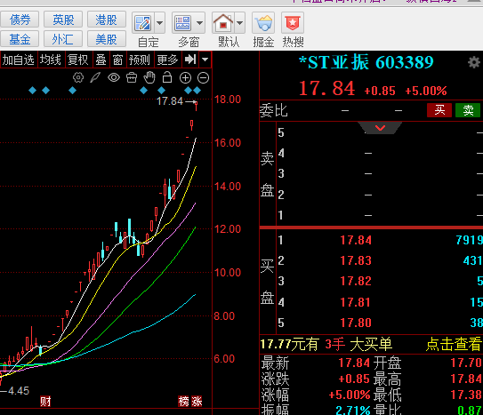Click the 默认 home layout icon
Screen dimensions: 483x415
click(223, 23)
